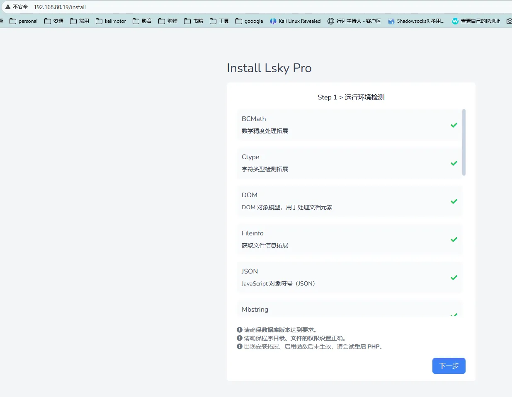
Task: Click the Ctype extension name
Action: click(x=250, y=157)
